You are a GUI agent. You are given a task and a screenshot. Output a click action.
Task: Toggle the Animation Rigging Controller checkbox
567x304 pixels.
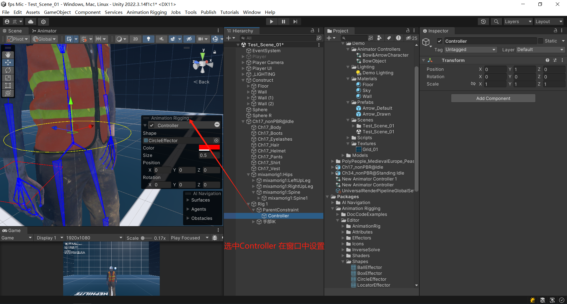click(152, 125)
